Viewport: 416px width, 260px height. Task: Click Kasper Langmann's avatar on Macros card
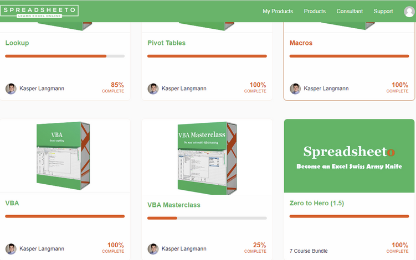point(295,89)
